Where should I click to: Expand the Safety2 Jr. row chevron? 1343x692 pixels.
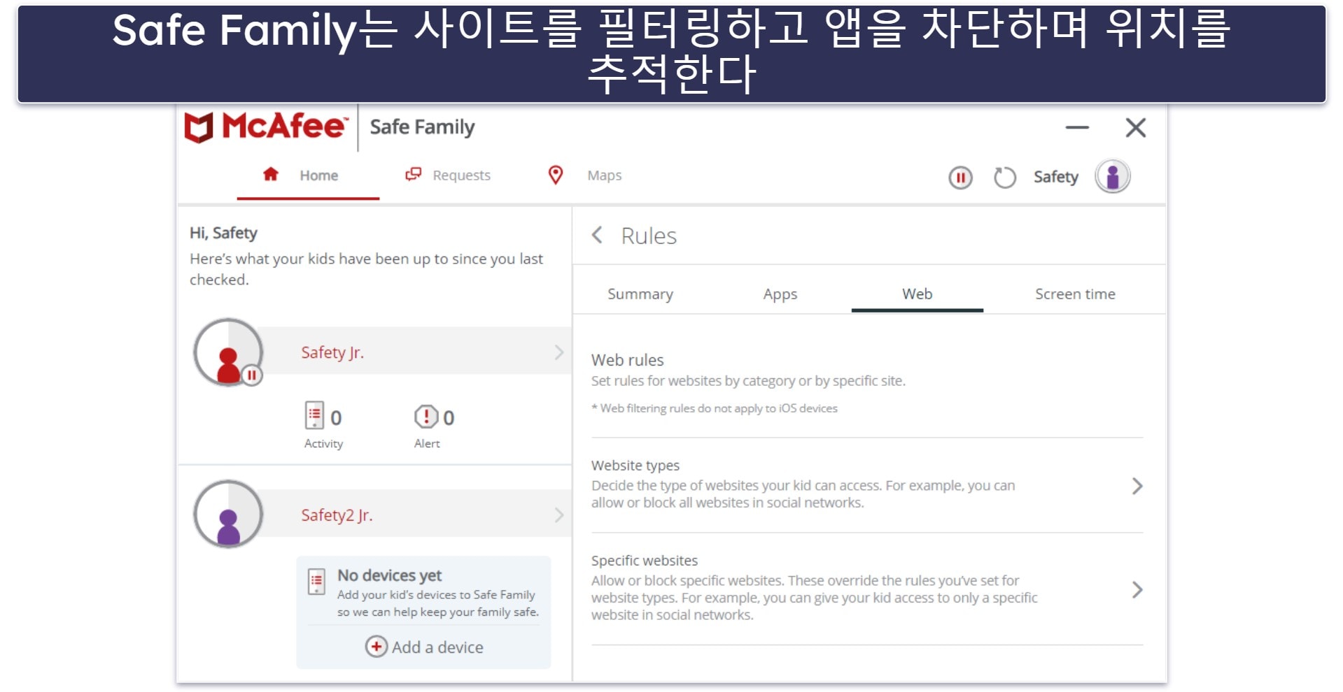558,515
